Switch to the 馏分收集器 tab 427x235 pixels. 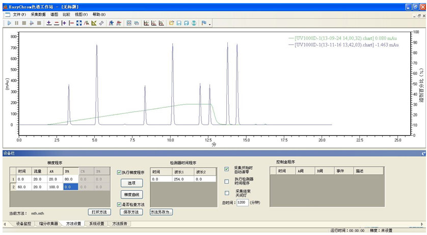click(48, 224)
